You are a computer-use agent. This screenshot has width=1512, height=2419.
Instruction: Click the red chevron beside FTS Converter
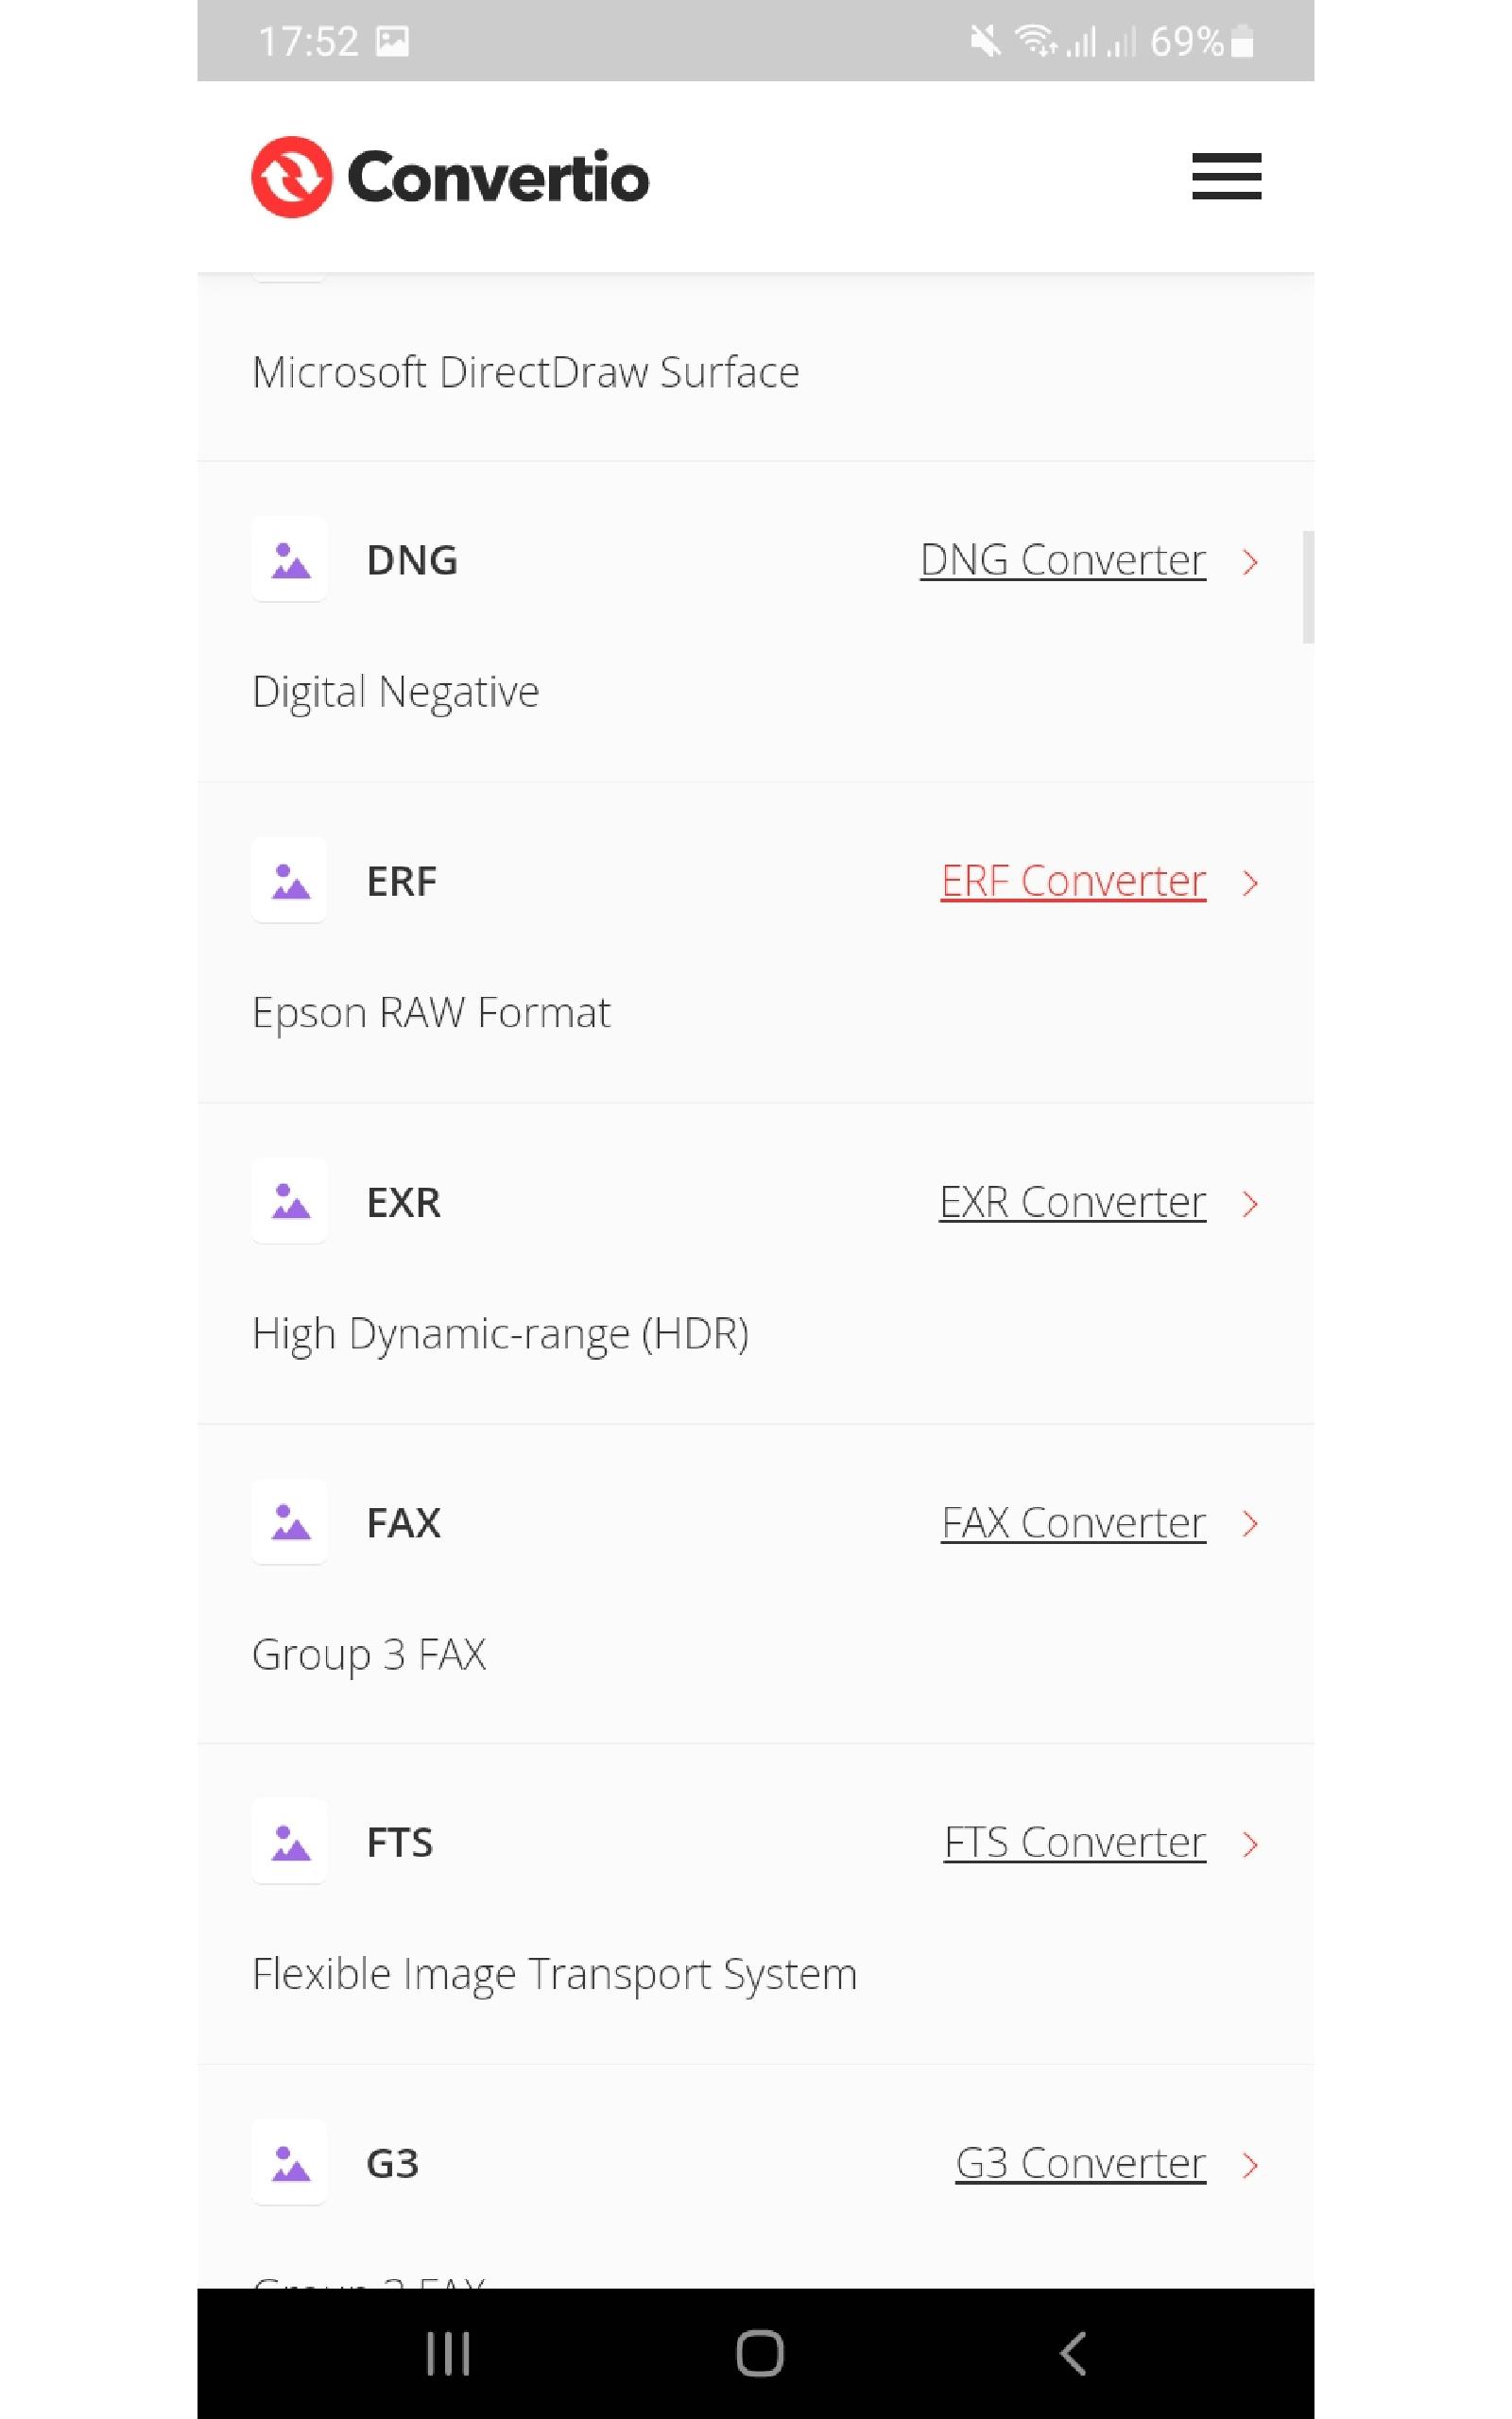coord(1250,1844)
